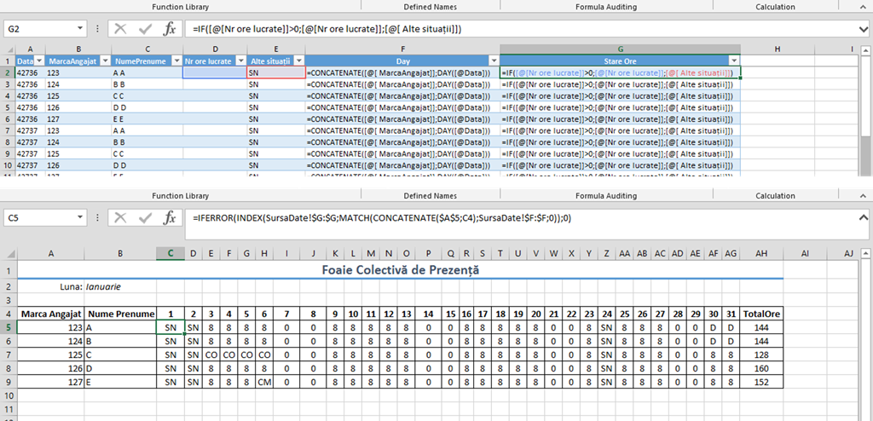Open the filter dropdown on the MarcaAngajat header
Screen dimensions: 873x421
105,61
